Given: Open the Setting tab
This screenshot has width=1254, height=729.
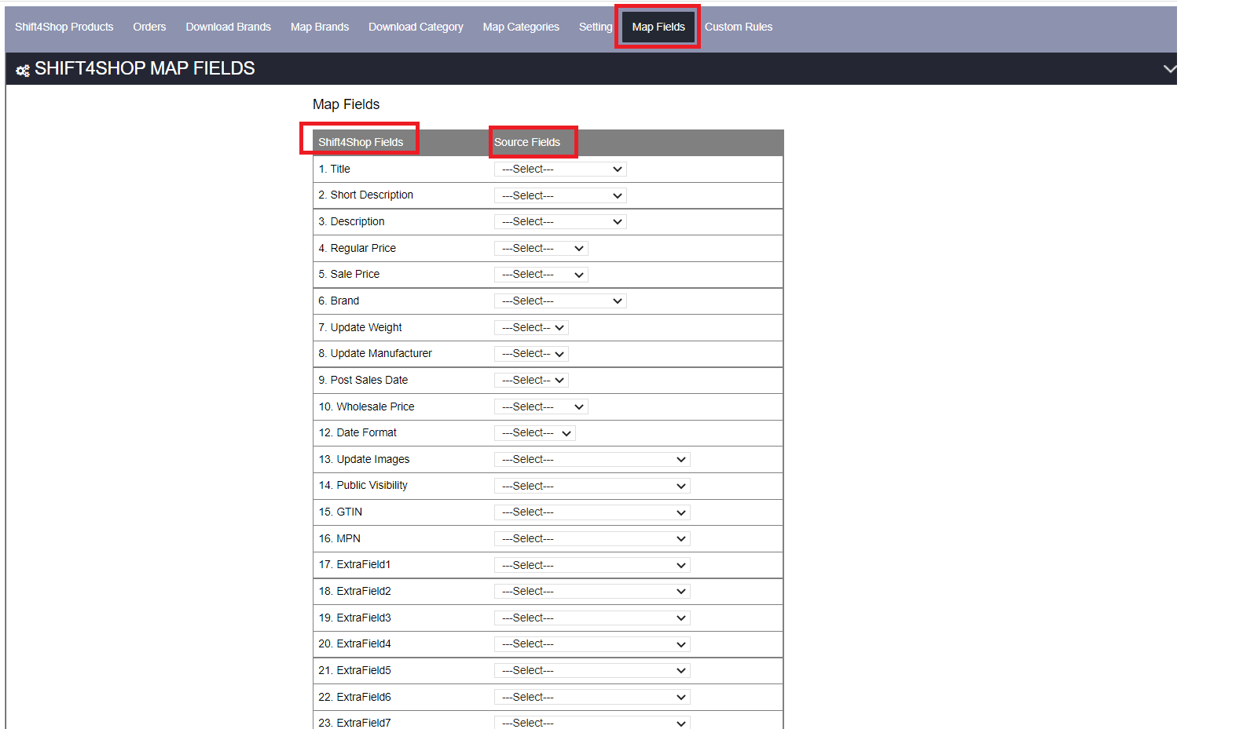Looking at the screenshot, I should pos(595,27).
